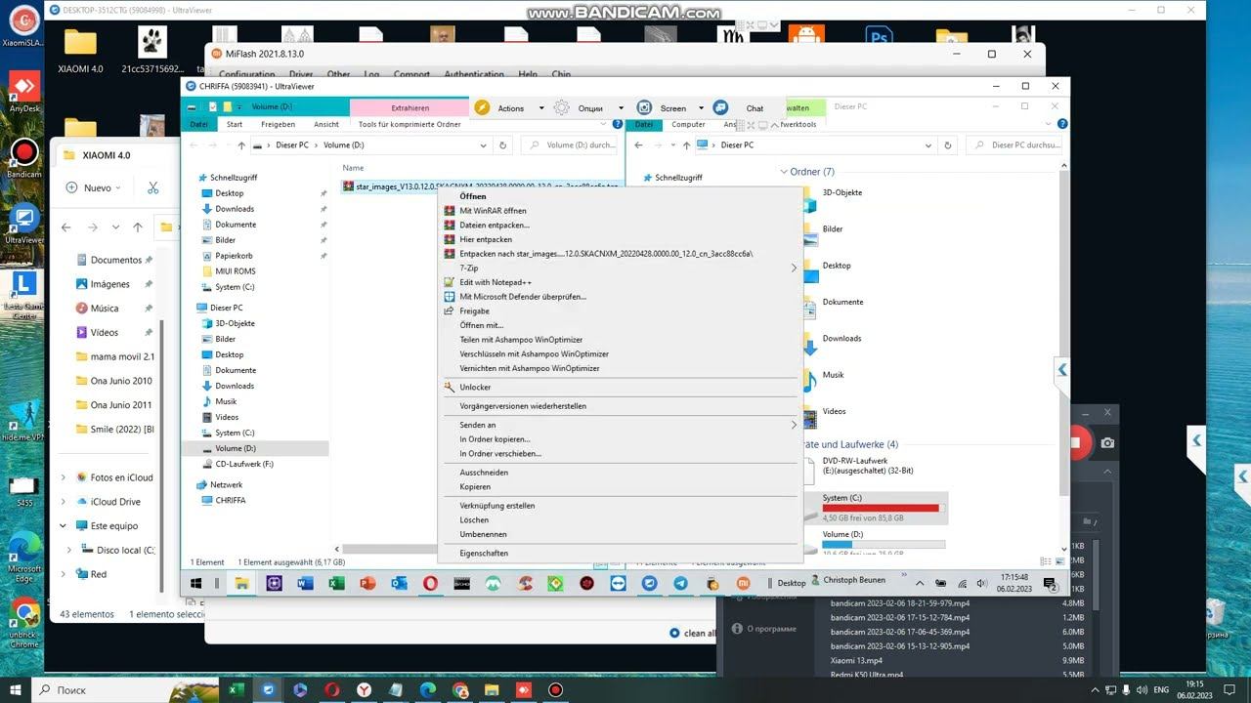Open the 'Computer' tab in Dieser PC window
This screenshot has height=703, width=1251.
pos(688,124)
